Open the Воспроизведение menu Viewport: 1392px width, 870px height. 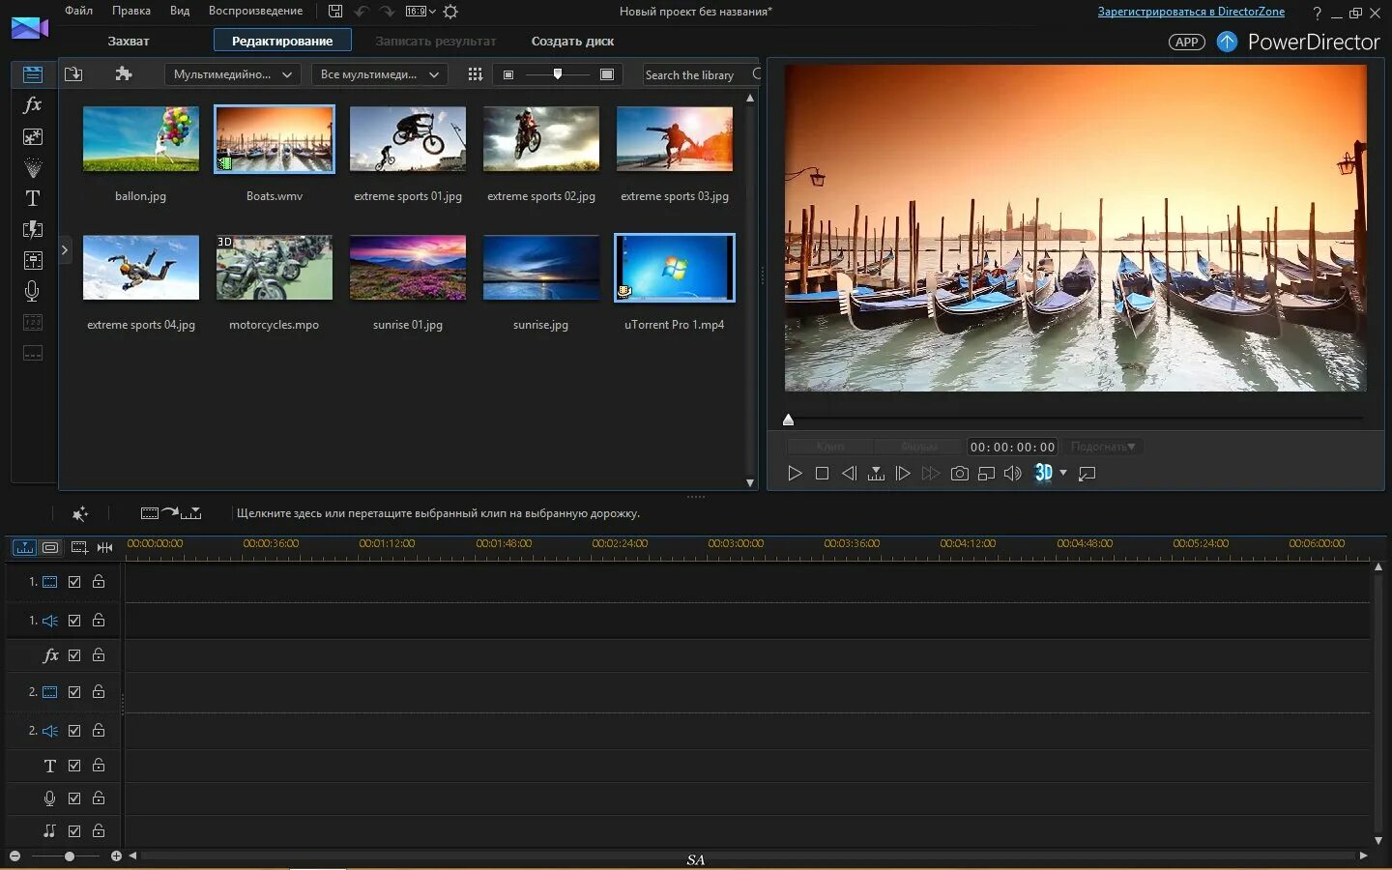coord(255,11)
